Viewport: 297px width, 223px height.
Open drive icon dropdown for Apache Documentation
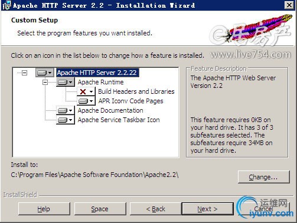pyautogui.click(x=66, y=110)
